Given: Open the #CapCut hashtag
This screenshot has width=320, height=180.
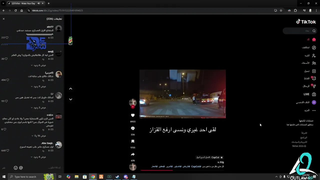Looking at the screenshot, I should point(196,166).
